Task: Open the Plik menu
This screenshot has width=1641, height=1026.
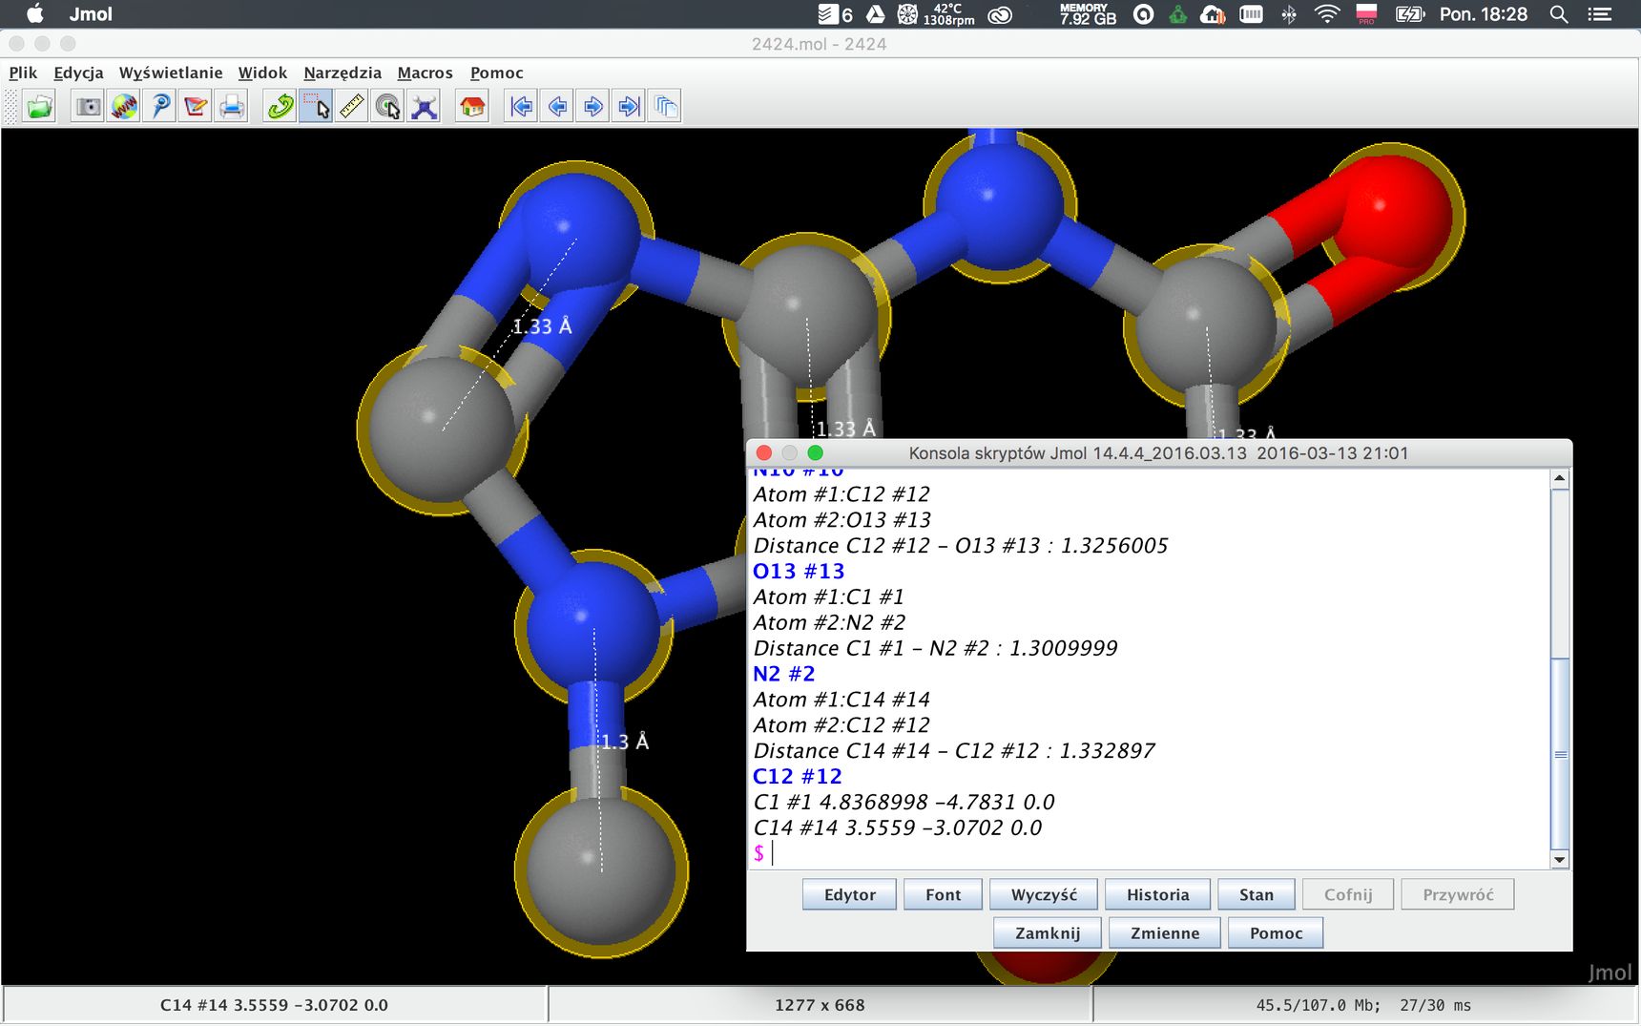Action: pos(23,73)
